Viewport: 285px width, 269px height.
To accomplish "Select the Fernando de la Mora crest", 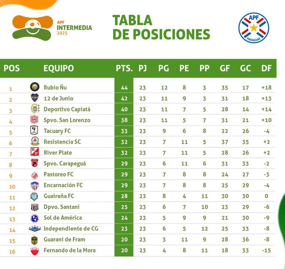I will click(34, 250).
